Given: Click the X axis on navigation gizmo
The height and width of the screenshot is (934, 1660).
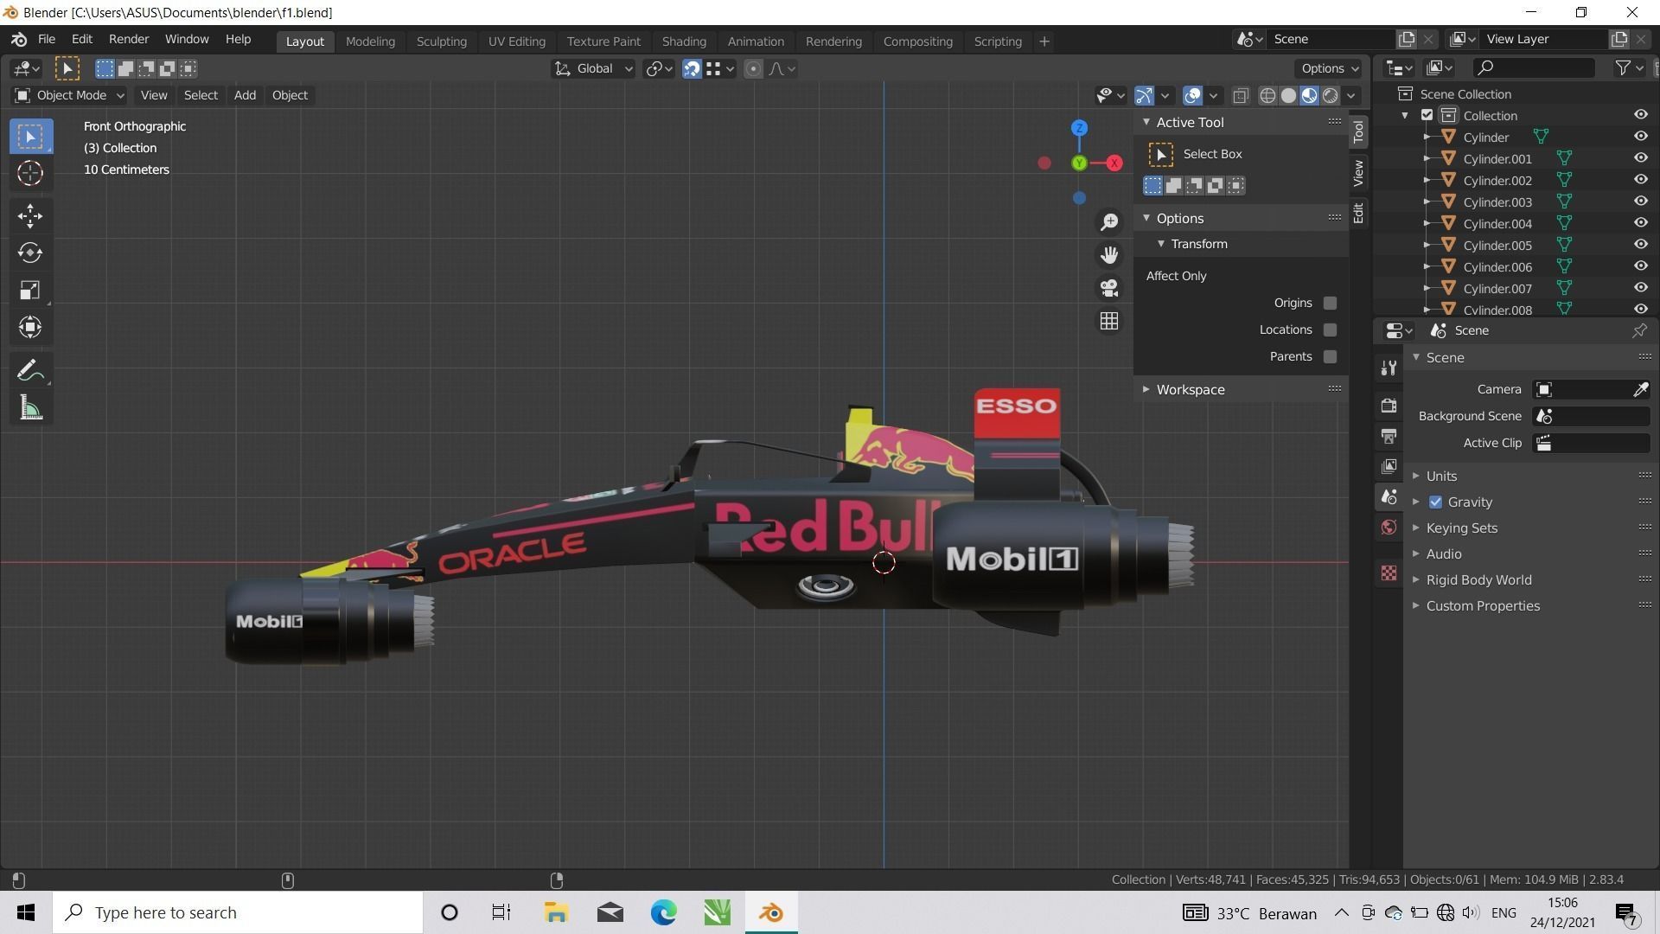Looking at the screenshot, I should pos(1114,163).
